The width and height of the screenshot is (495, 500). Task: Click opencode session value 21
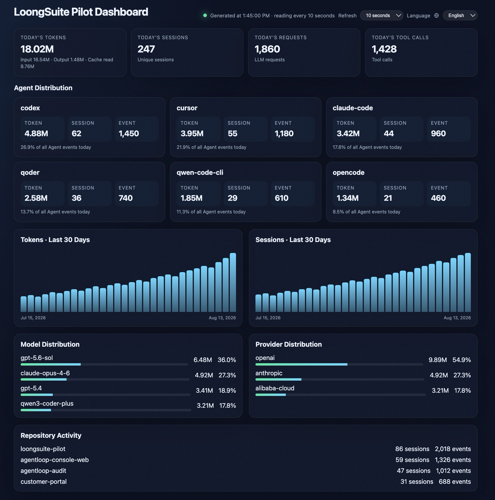[x=388, y=198]
